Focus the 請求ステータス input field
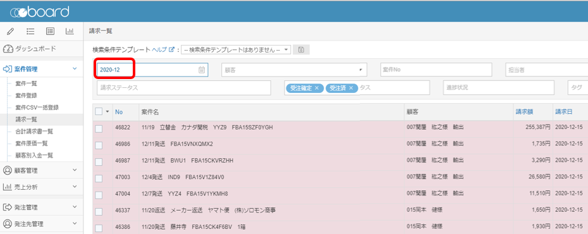The width and height of the screenshot is (588, 234). pos(184,88)
